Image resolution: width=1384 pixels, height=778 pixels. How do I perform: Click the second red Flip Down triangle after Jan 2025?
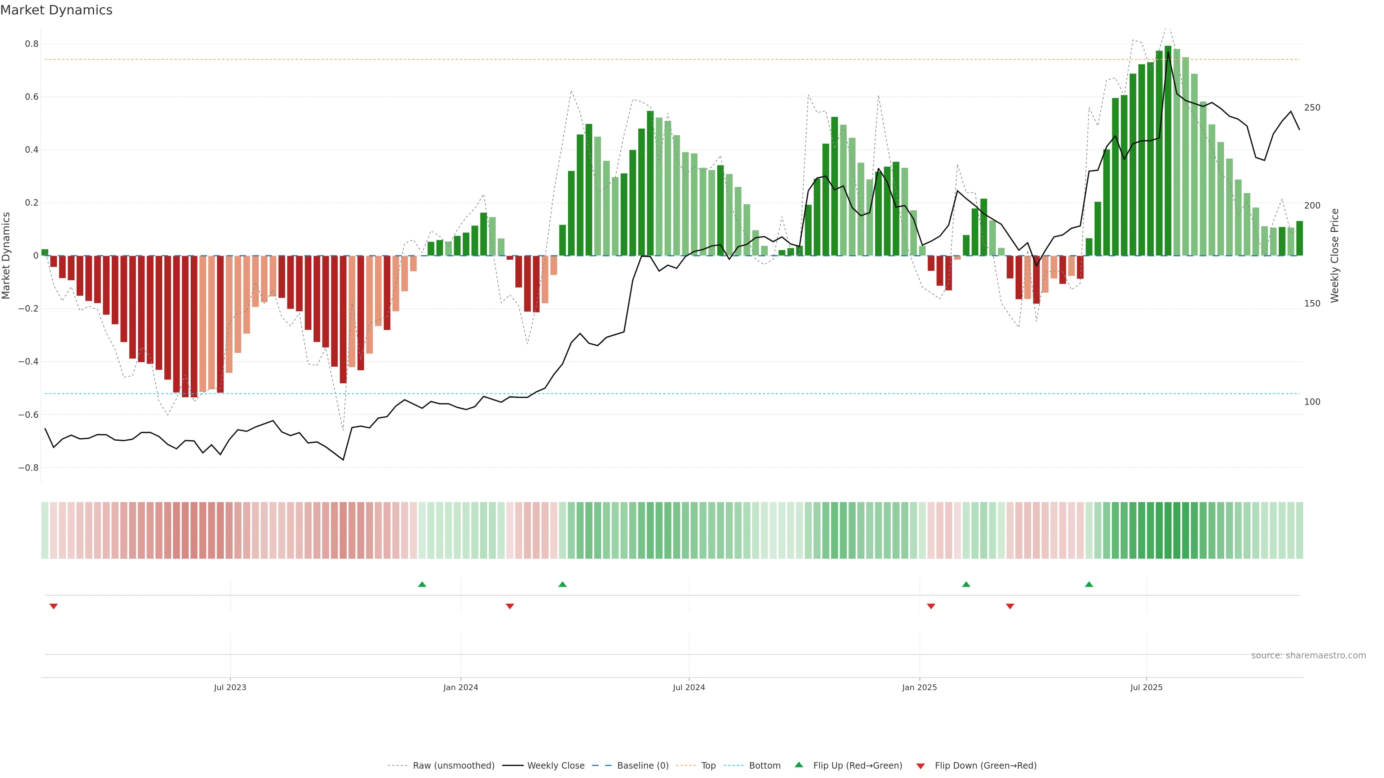(x=1010, y=606)
